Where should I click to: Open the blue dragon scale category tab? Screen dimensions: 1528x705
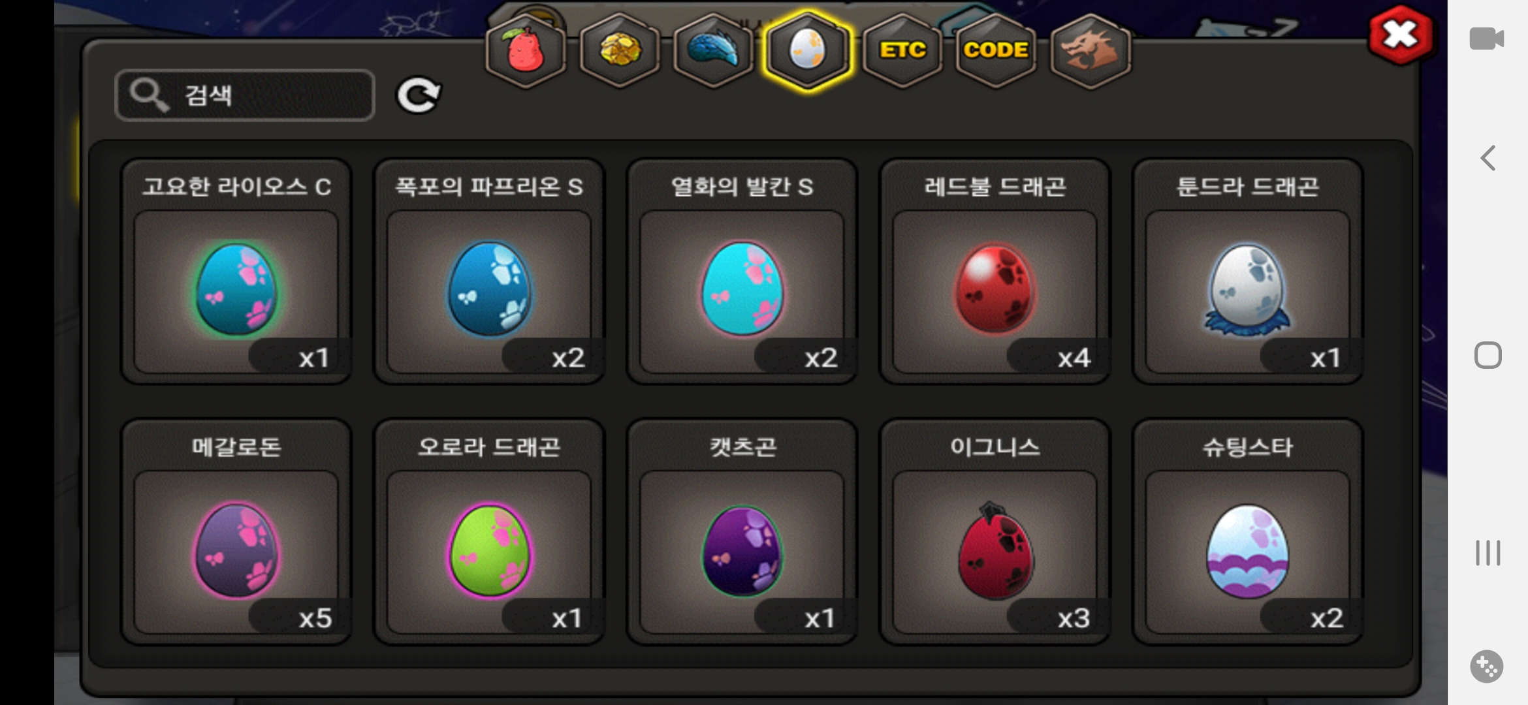point(713,51)
